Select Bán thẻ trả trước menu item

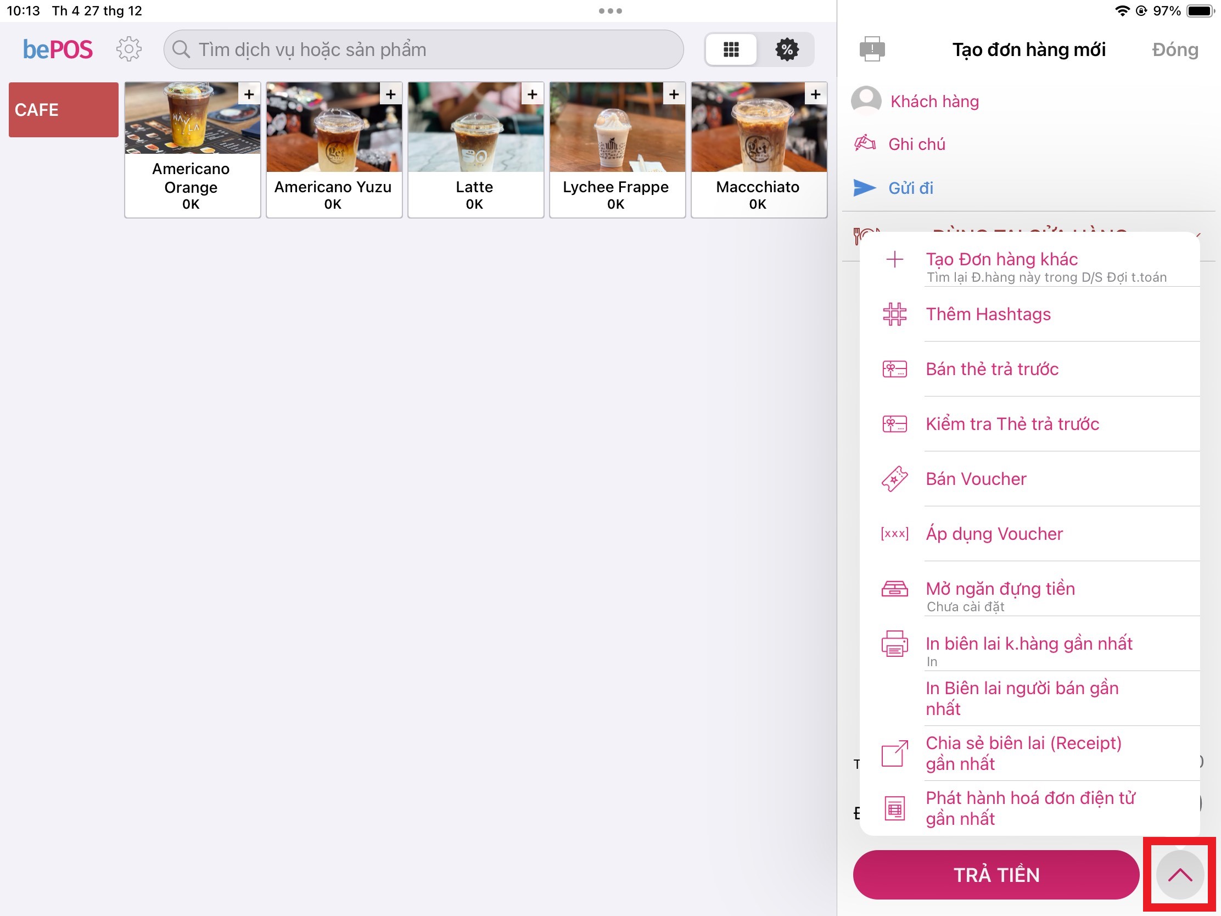[992, 369]
